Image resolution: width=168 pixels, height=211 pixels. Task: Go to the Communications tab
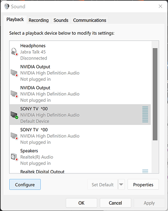(90, 20)
